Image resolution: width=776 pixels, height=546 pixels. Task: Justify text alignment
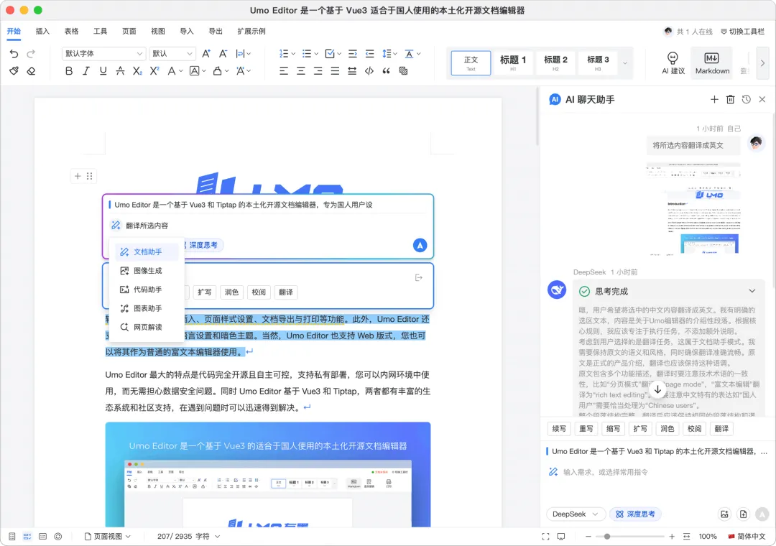[335, 71]
